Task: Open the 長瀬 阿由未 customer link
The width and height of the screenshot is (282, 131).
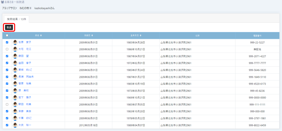Action: coord(25,77)
